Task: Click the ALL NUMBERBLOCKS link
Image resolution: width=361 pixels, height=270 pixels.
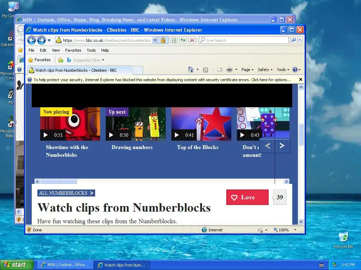Action: (66, 193)
